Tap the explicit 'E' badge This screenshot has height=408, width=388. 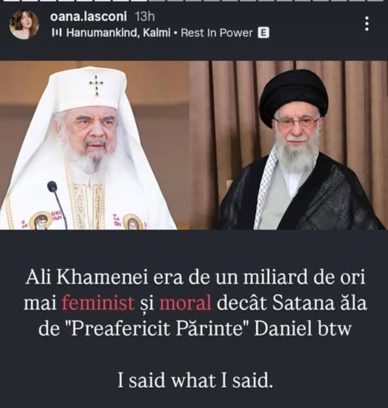tap(264, 33)
